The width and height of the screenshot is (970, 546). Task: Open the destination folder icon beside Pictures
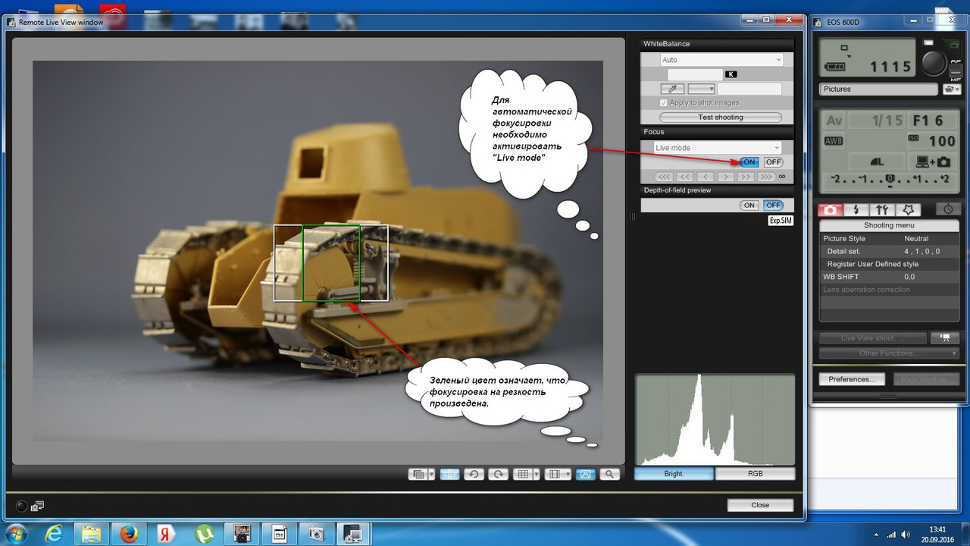point(951,89)
